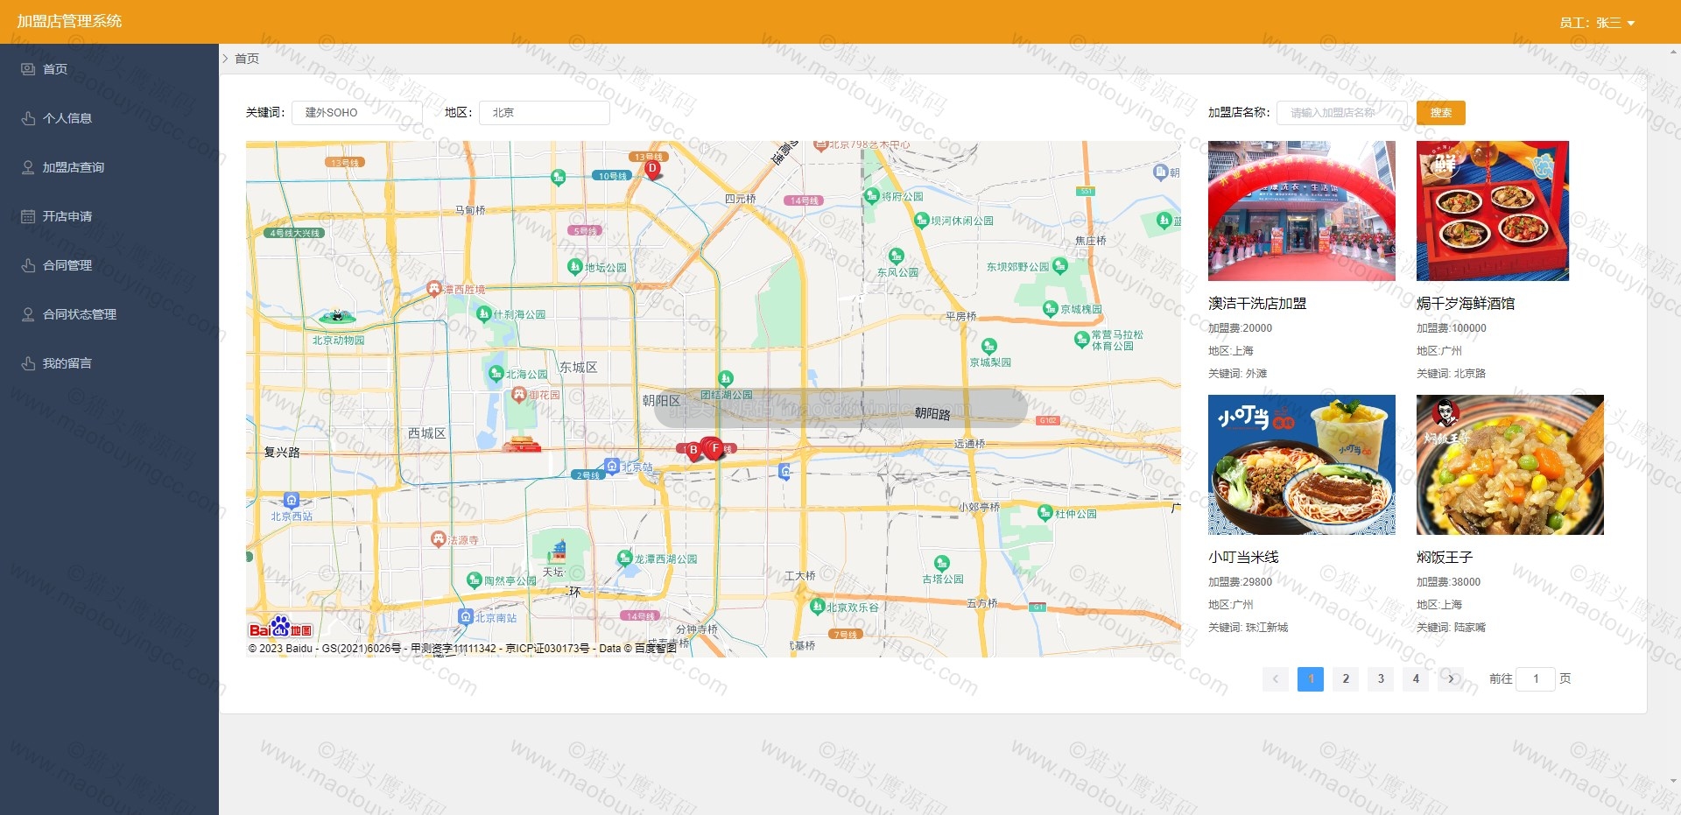Click the 天坛 temple icon on map
The image size is (1681, 815).
pos(558,552)
